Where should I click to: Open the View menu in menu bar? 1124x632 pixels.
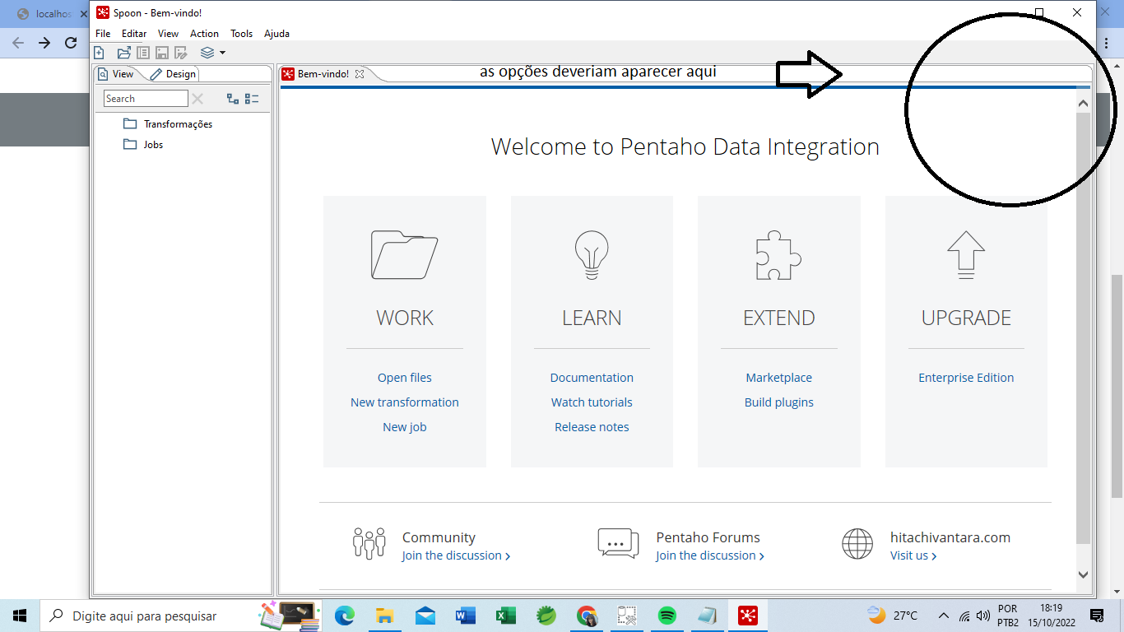tap(168, 34)
